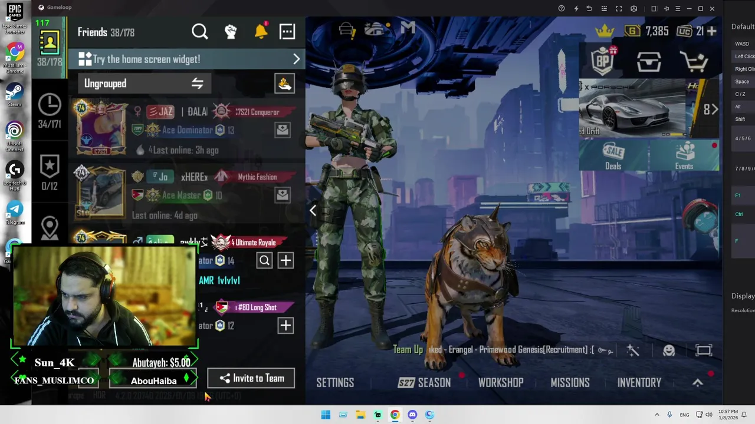The width and height of the screenshot is (755, 424).
Task: Open the notifications bell in Friends panel
Action: [x=261, y=31]
